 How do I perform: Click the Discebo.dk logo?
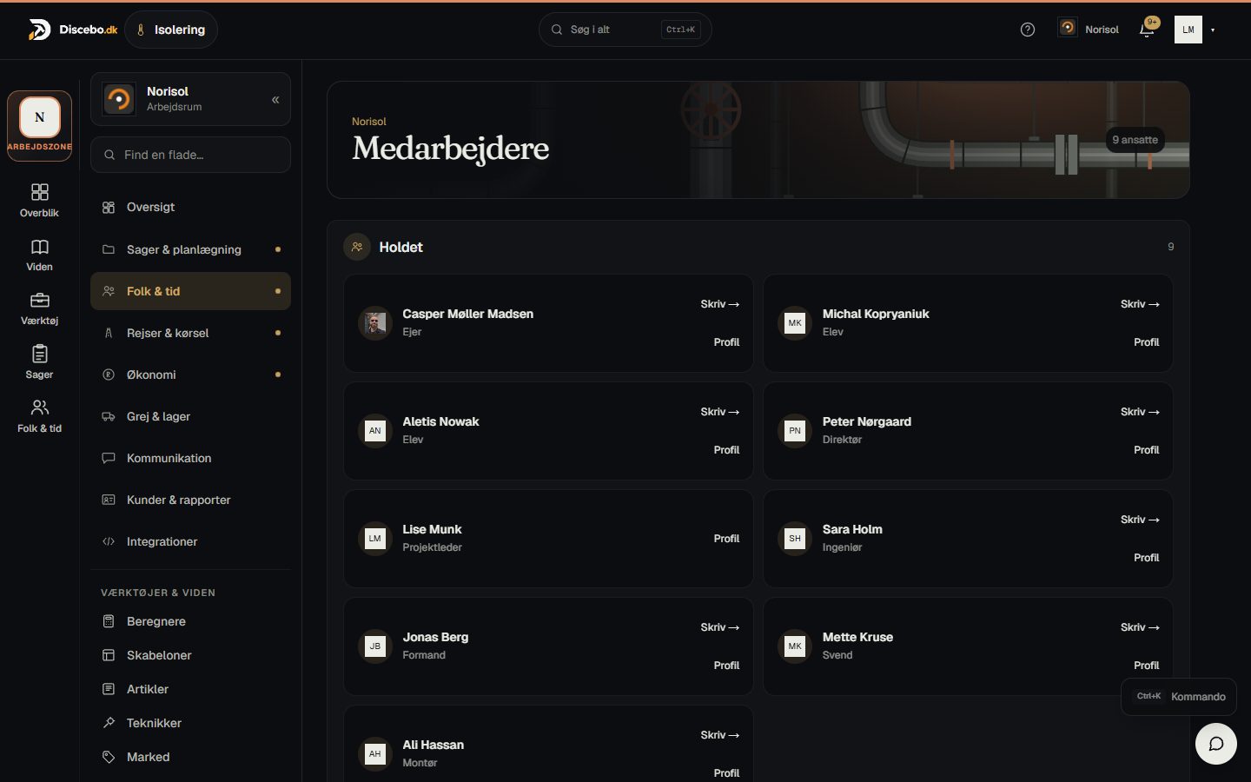(x=73, y=30)
